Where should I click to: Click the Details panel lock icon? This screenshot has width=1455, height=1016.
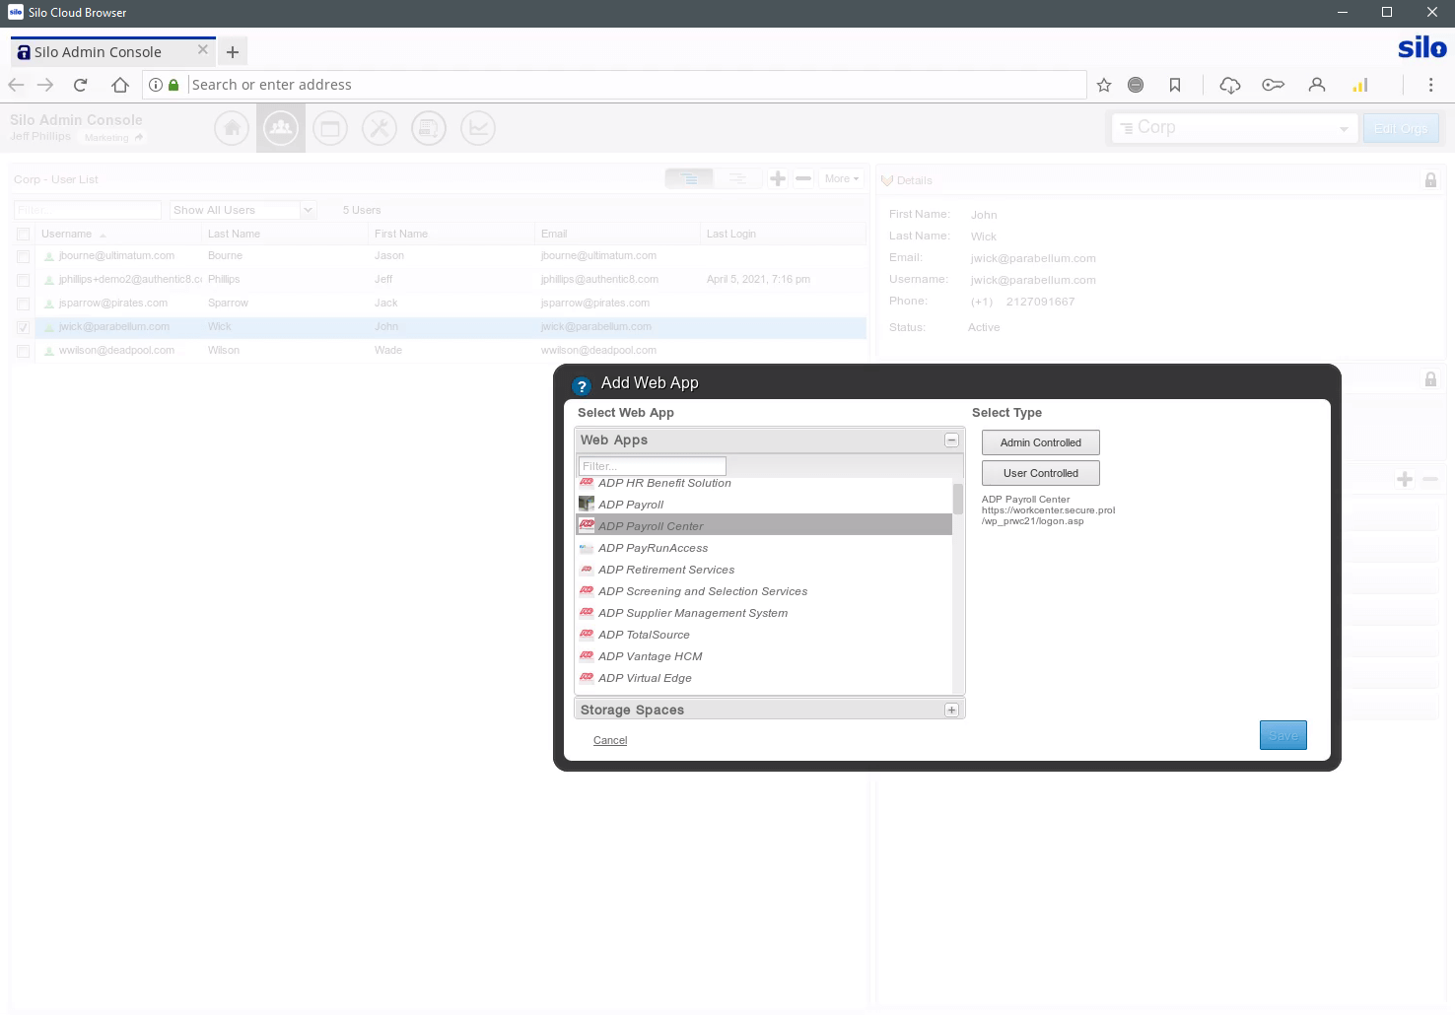click(1430, 179)
